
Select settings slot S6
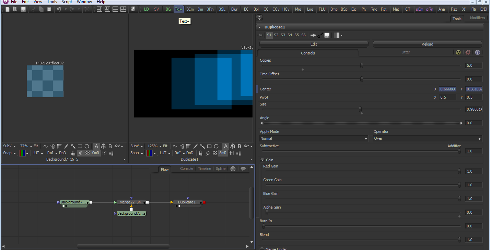(x=303, y=35)
